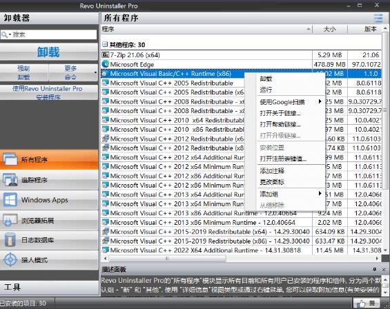390x309 pixels.
Task: Expand the 使用Google扫描 submenu
Action: (x=320, y=101)
